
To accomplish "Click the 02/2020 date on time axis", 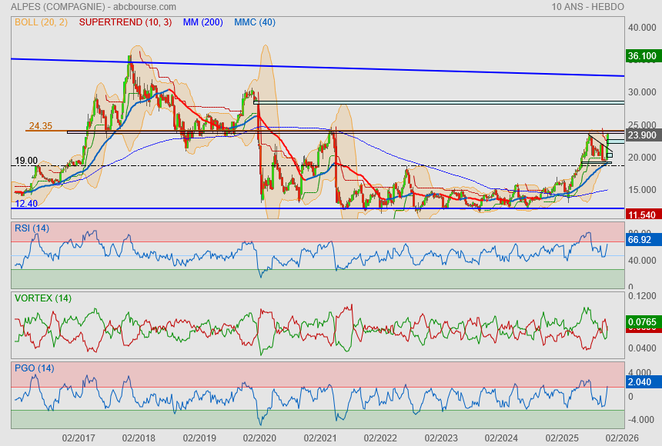I will 259,438.
